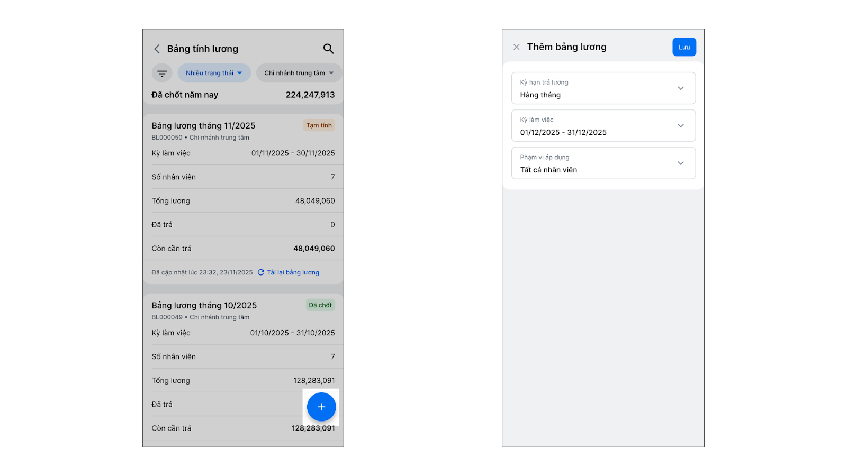Open the filter list icon

tap(162, 73)
